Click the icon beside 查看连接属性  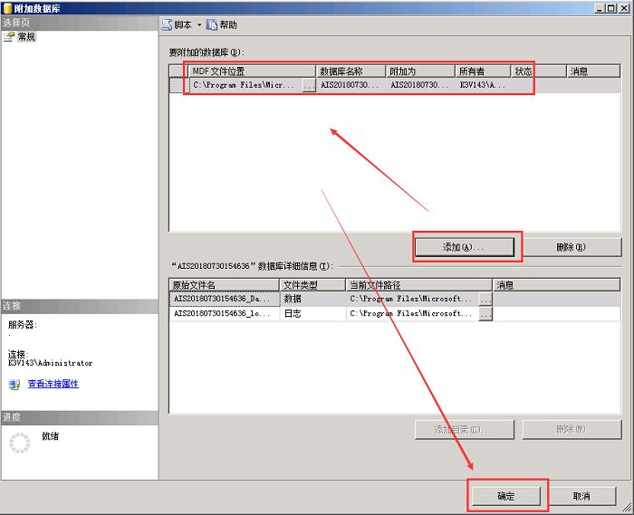pos(14,384)
